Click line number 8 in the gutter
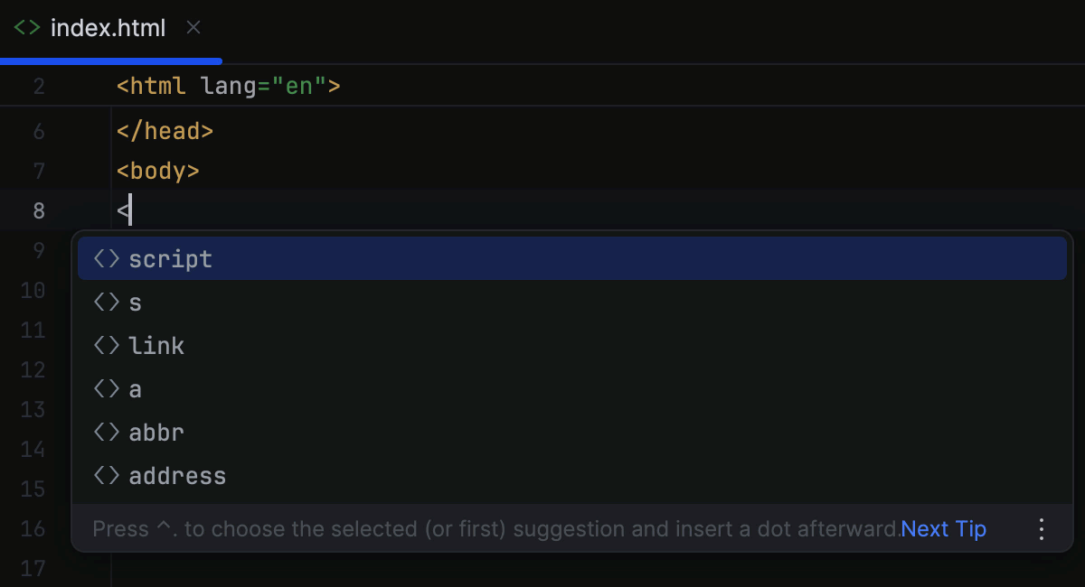 (x=39, y=210)
